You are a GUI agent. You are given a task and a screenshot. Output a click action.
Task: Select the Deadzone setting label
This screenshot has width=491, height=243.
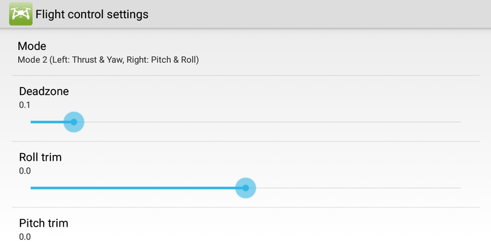coord(44,91)
